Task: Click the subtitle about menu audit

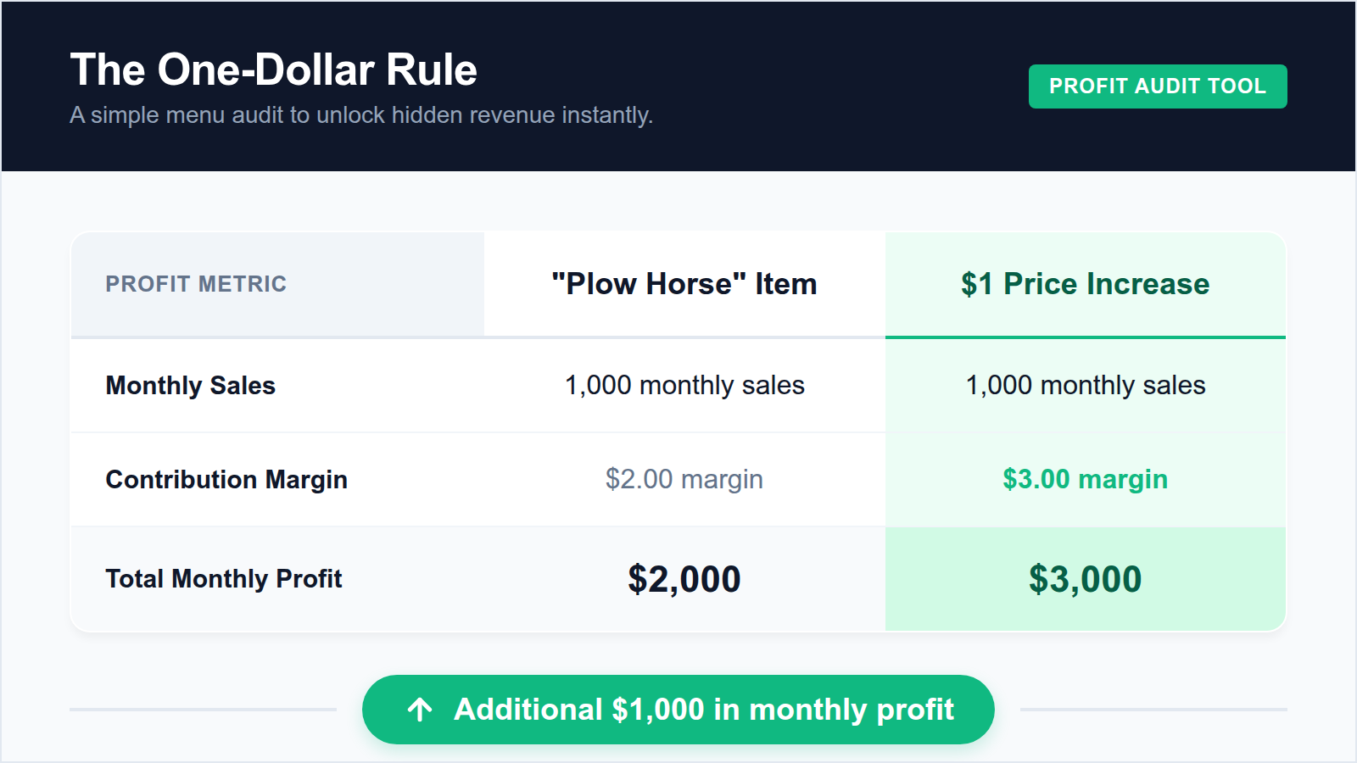Action: coord(362,115)
